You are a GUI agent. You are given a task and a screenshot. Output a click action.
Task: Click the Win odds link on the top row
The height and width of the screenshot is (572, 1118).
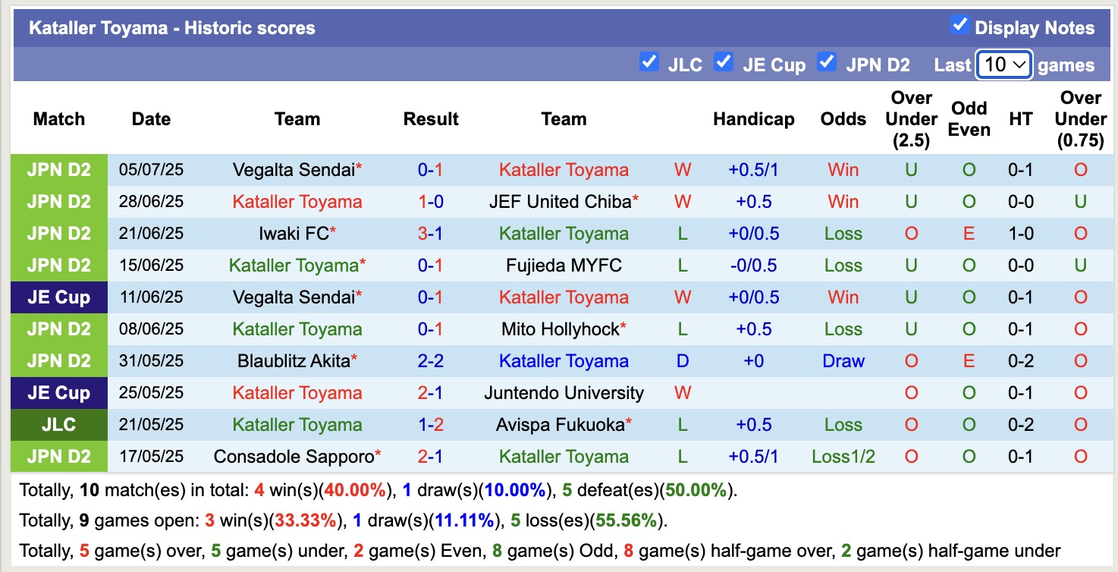pyautogui.click(x=843, y=170)
